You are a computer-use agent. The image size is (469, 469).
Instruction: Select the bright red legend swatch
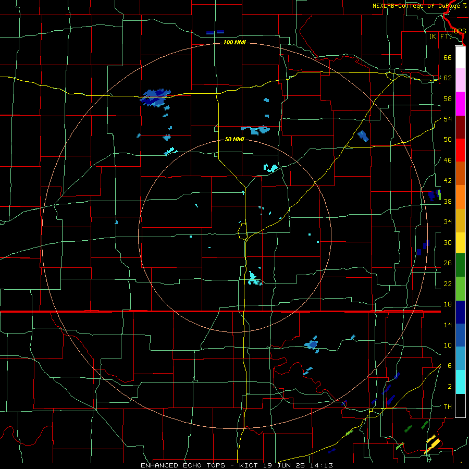click(460, 150)
